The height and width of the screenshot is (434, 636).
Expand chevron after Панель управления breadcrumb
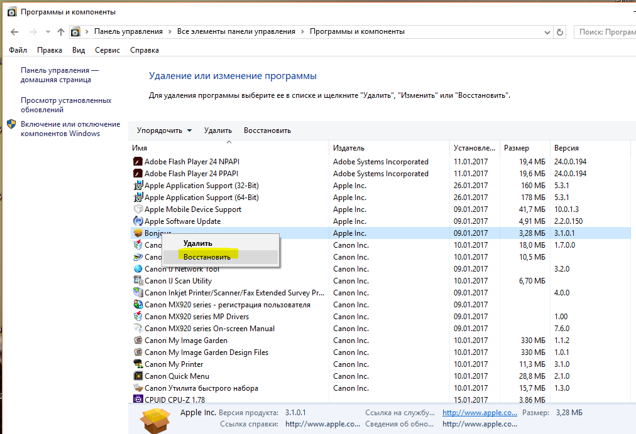tap(169, 31)
